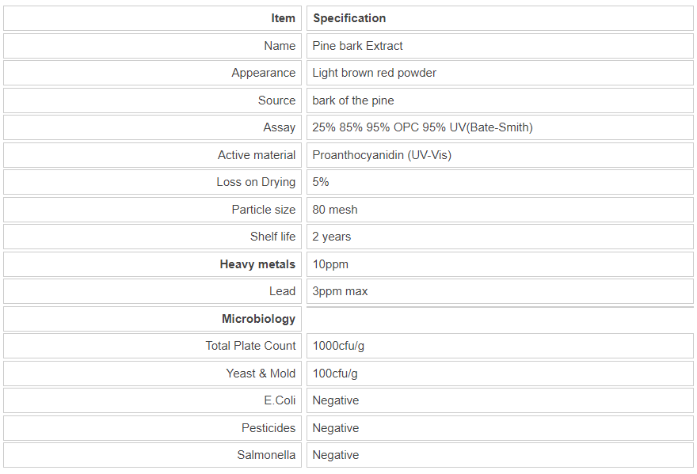The height and width of the screenshot is (474, 697).
Task: Click the "Light brown red powder" cell
Action: pos(374,73)
